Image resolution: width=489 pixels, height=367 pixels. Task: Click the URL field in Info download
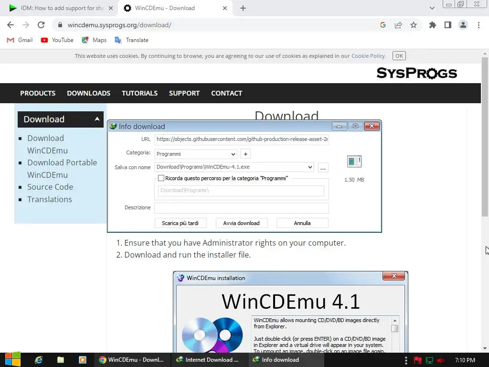coord(241,139)
